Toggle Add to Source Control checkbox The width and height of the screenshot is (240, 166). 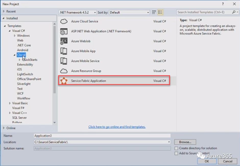tap(176, 153)
